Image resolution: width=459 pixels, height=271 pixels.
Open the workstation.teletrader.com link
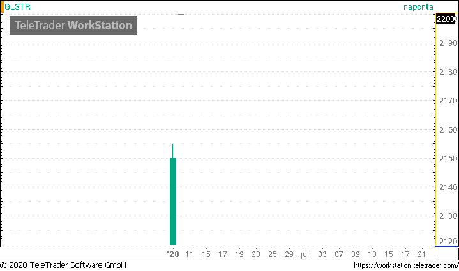(406, 265)
